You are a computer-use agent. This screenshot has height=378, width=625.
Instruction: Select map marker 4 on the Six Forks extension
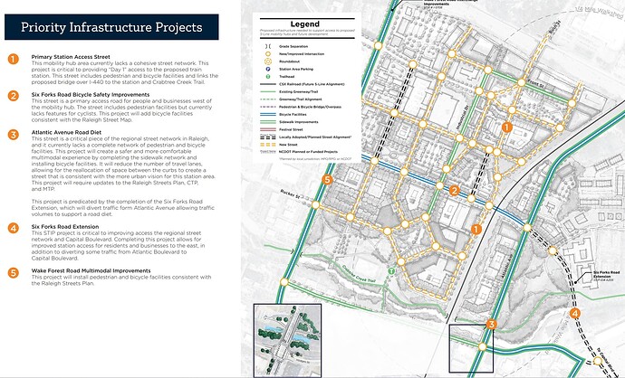574,314
